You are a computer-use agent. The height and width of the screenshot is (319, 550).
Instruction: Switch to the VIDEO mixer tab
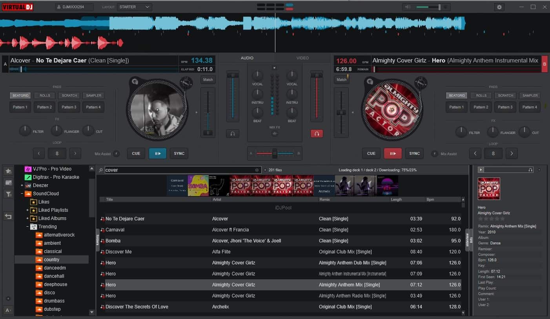tap(302, 58)
